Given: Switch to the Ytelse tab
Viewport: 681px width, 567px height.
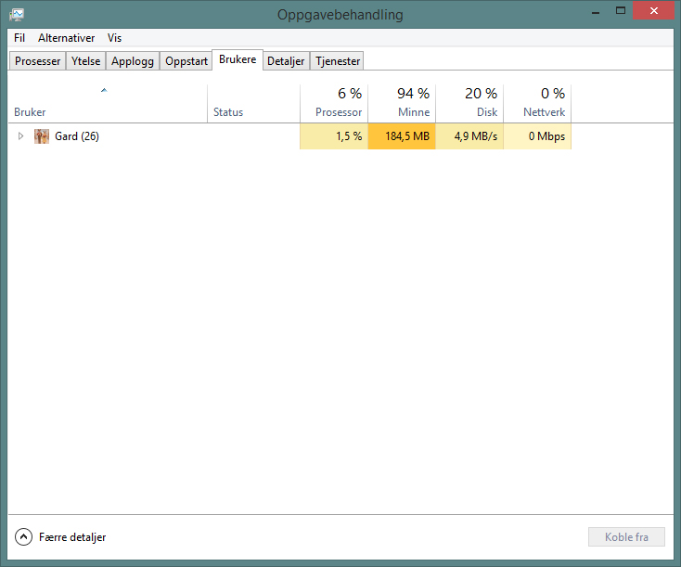Looking at the screenshot, I should [x=85, y=61].
